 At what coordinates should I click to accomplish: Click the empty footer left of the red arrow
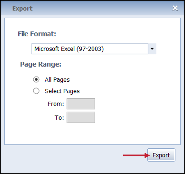point(61,155)
